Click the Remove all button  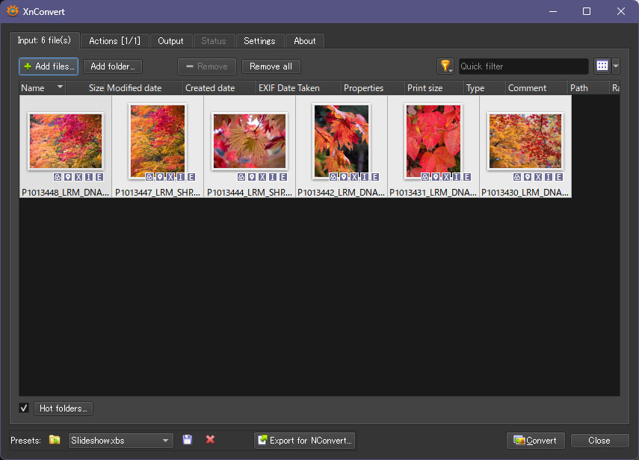click(271, 66)
